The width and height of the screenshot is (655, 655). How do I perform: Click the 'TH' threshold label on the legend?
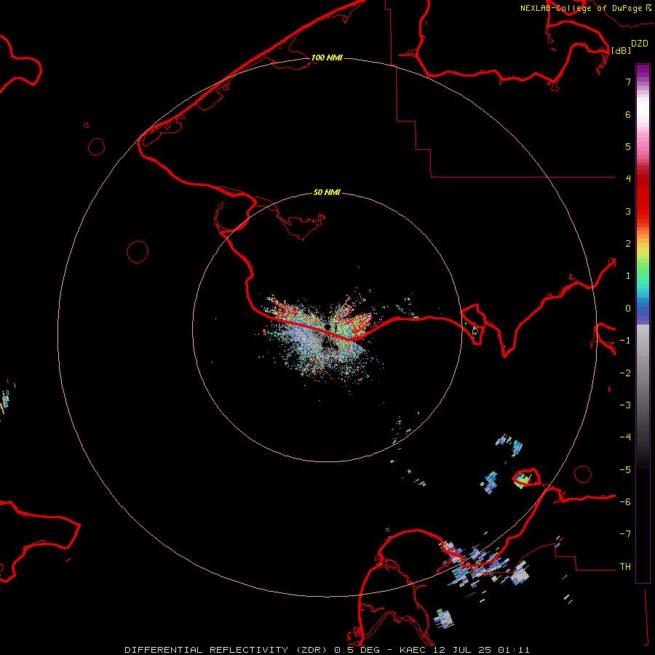(625, 566)
